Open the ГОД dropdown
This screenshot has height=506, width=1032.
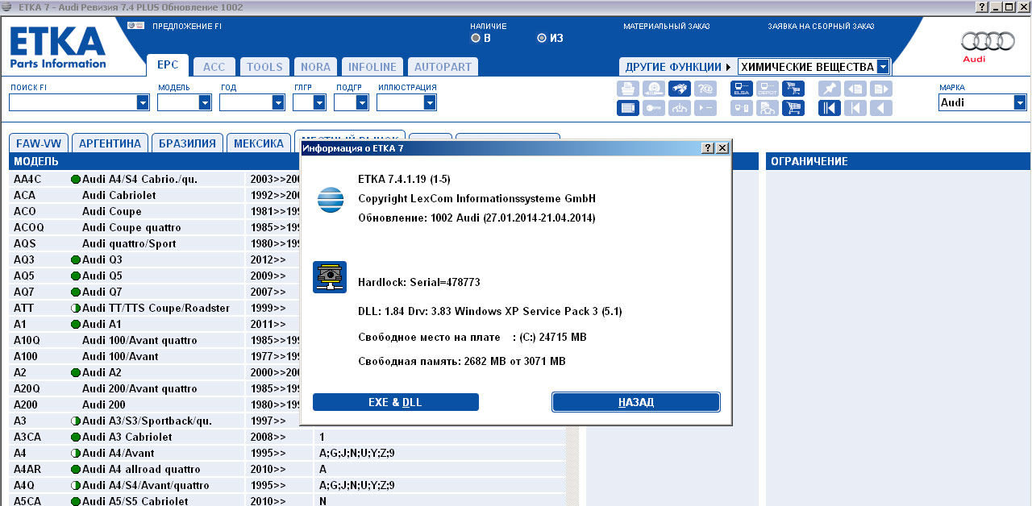(278, 102)
